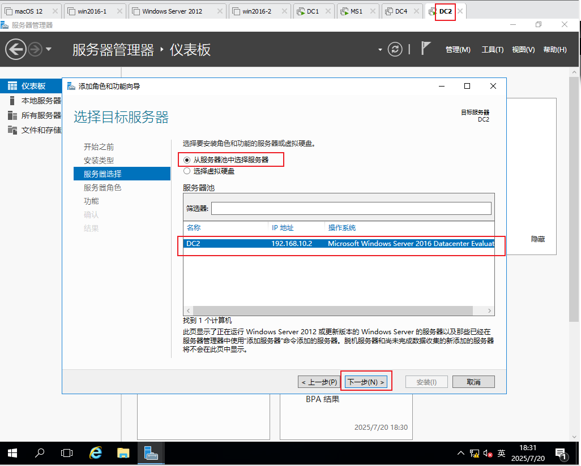Choose 选择虚拟硬盘 radio button
Viewport: 581px width, 466px height.
tap(187, 171)
